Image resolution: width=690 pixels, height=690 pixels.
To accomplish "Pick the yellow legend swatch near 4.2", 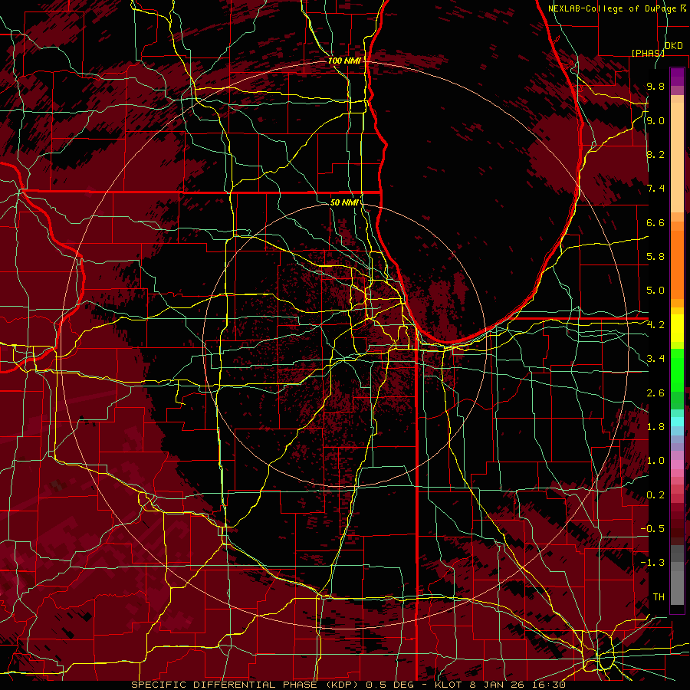I will 677,328.
